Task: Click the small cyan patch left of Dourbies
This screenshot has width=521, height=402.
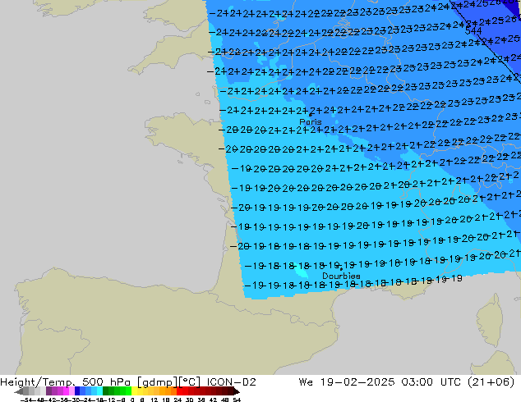Action: point(301,272)
